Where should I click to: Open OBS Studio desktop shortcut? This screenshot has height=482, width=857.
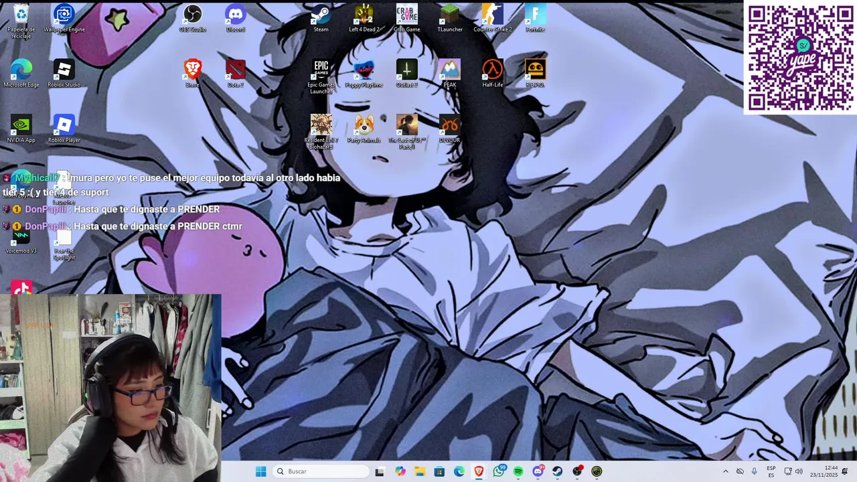coord(193,19)
